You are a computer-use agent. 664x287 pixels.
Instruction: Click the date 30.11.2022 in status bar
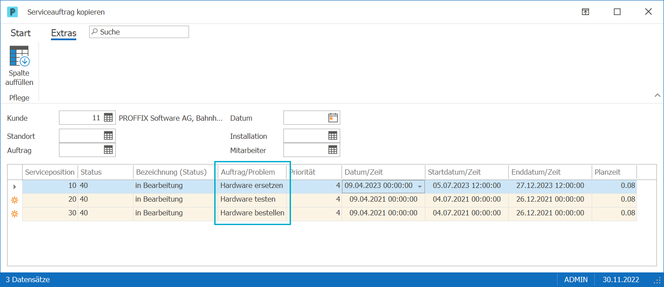click(x=621, y=279)
